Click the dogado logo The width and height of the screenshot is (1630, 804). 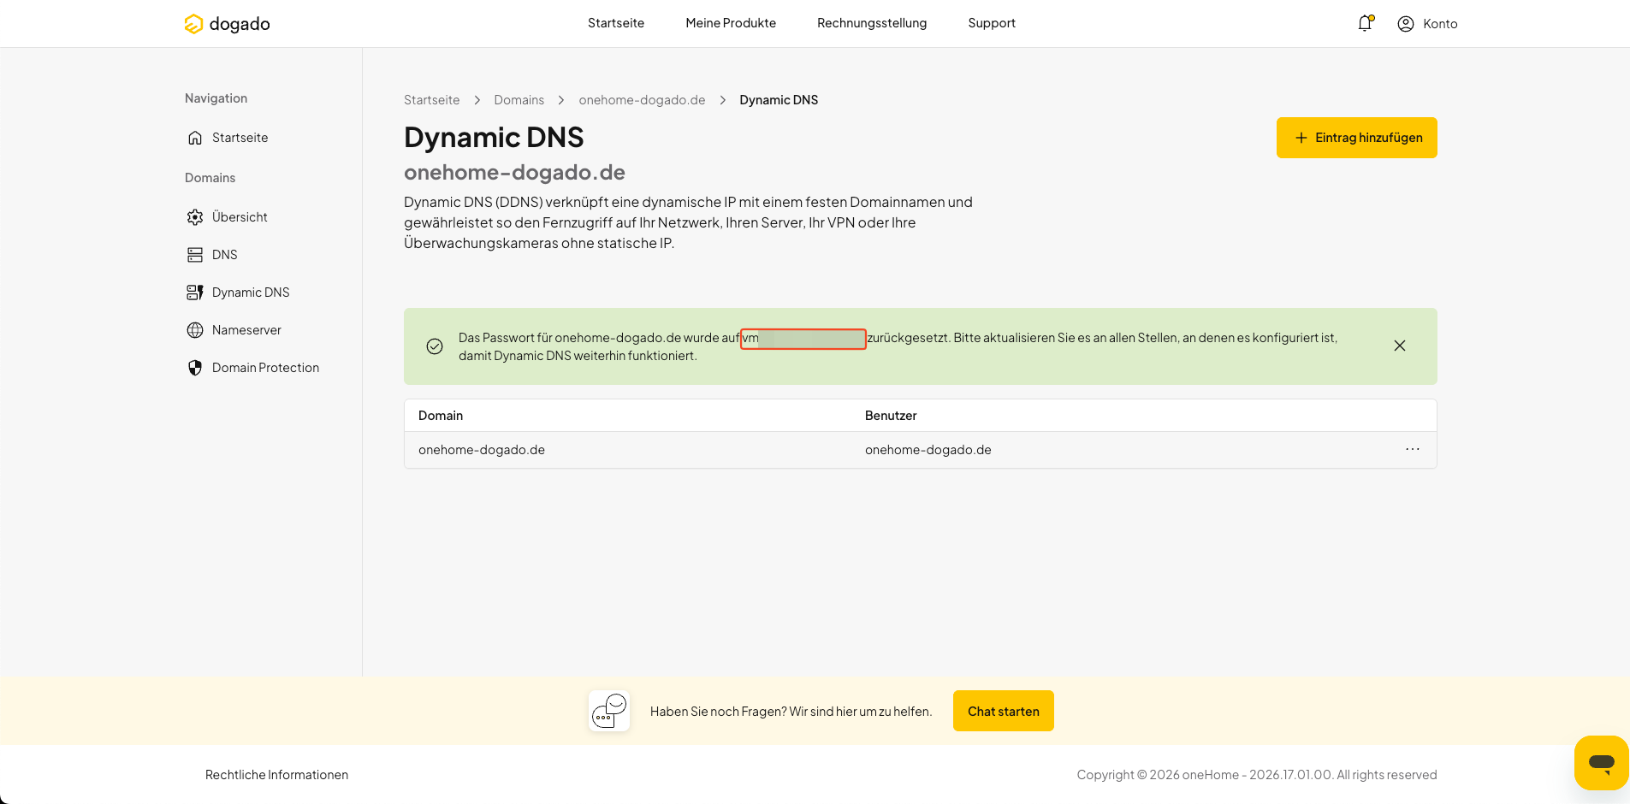pos(227,24)
